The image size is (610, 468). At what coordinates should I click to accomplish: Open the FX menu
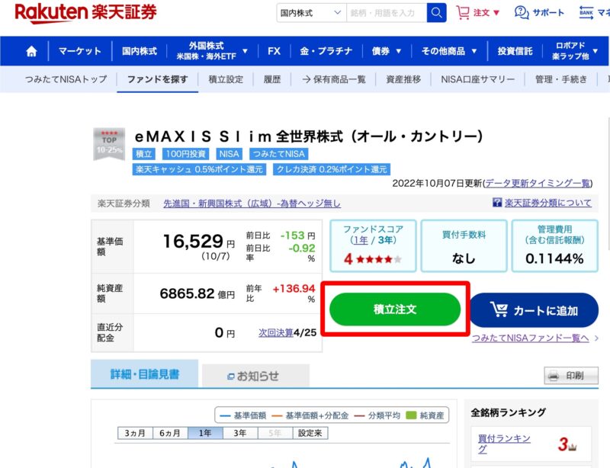point(274,51)
